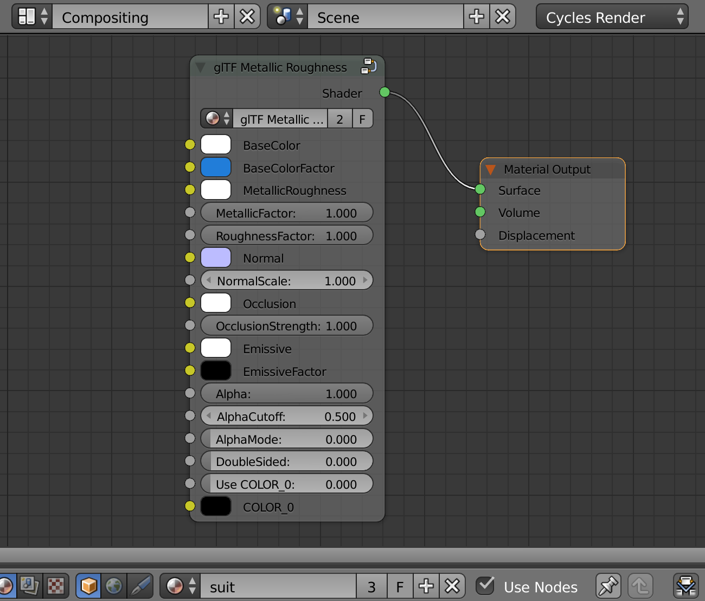Browse node groups with the sphere icon in node
The height and width of the screenshot is (601, 705).
coord(217,119)
